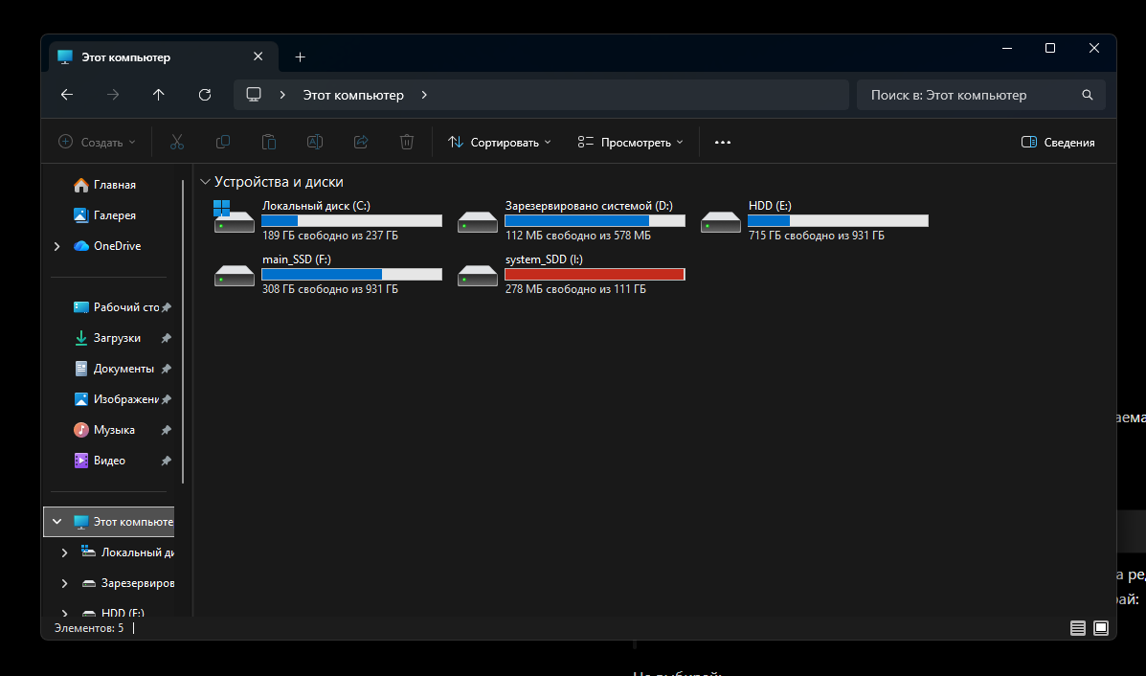This screenshot has width=1146, height=676.
Task: Add a new tab with plus
Action: point(300,57)
